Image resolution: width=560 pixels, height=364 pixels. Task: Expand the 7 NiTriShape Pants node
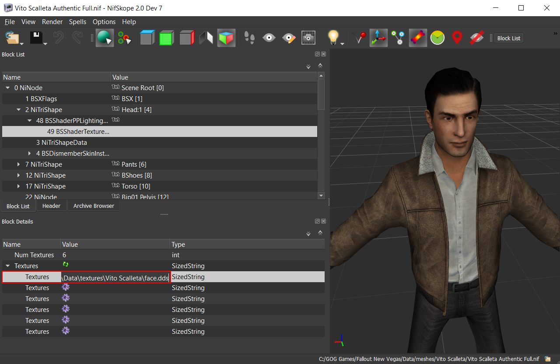tap(18, 164)
